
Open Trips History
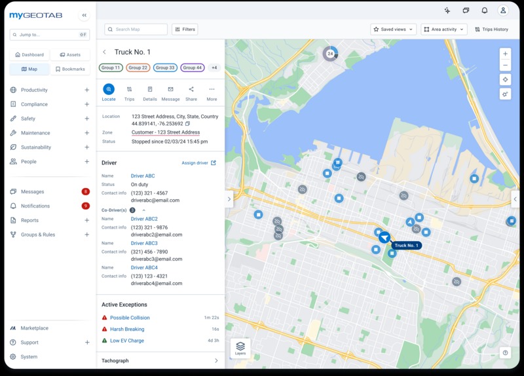(492, 29)
